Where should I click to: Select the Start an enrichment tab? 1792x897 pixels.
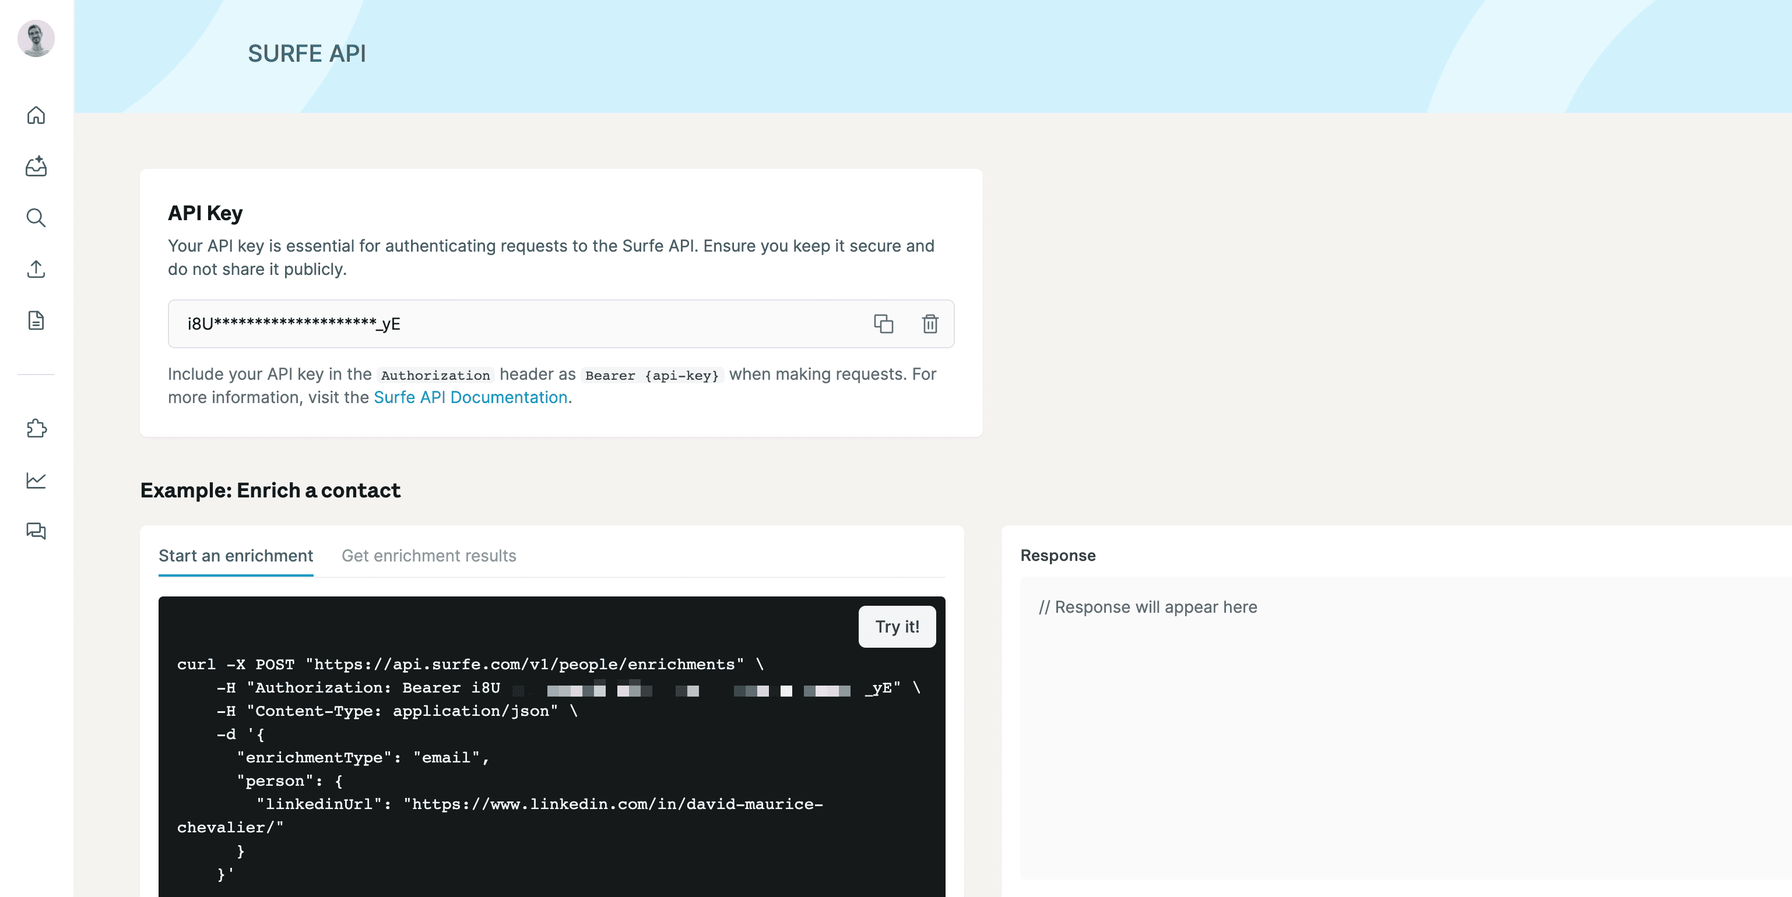(x=236, y=556)
